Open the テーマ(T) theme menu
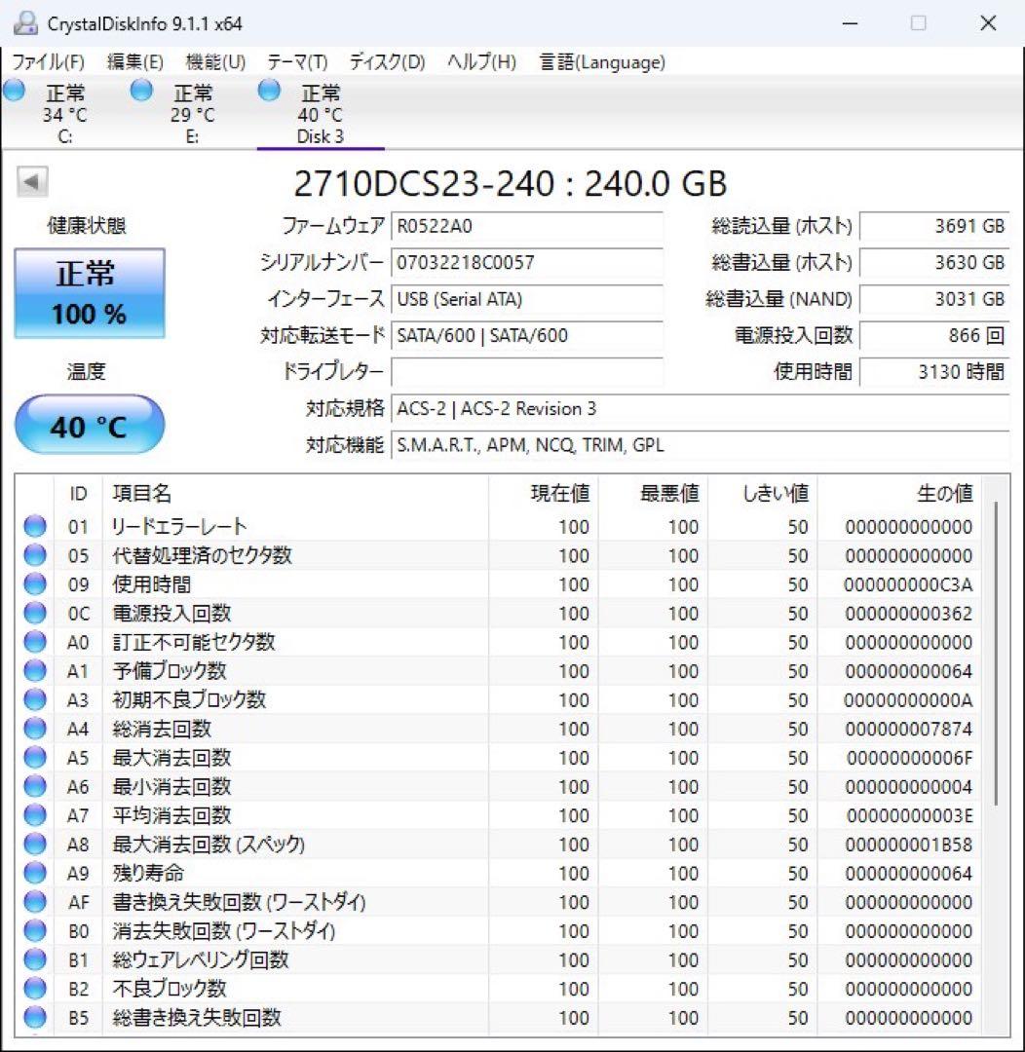 pyautogui.click(x=294, y=61)
